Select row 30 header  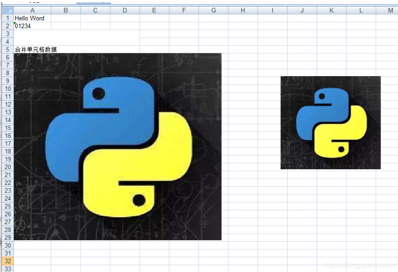coord(8,246)
